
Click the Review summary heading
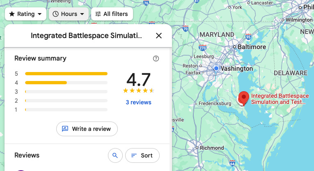40,58
